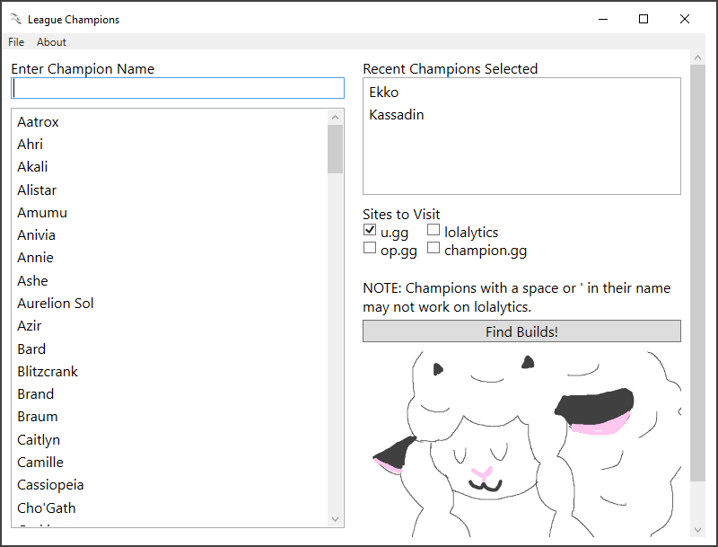Open the About menu
The height and width of the screenshot is (547, 718).
(51, 41)
